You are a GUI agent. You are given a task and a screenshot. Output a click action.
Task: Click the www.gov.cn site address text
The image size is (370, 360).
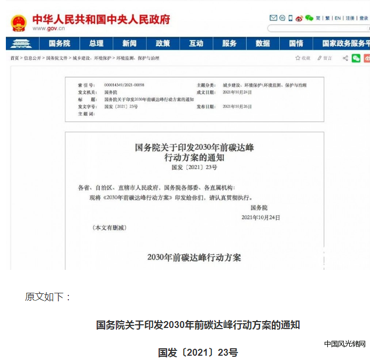[49, 28]
